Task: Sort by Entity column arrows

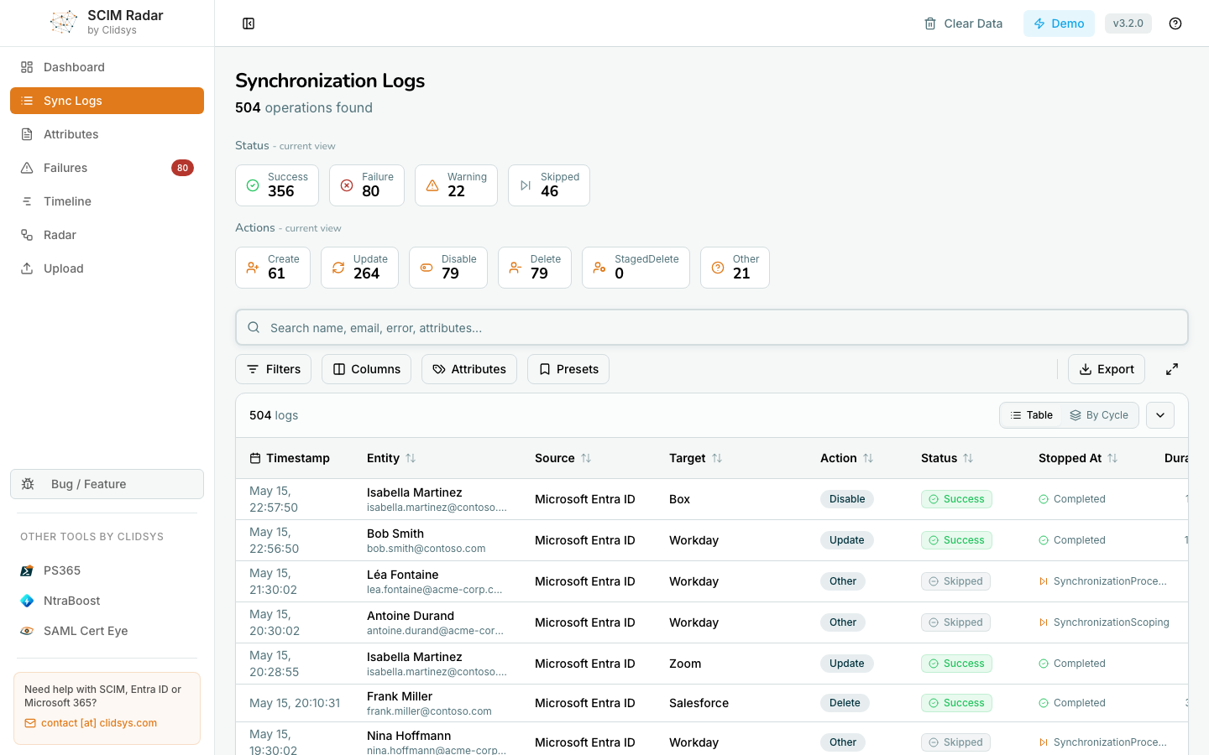Action: pyautogui.click(x=411, y=458)
